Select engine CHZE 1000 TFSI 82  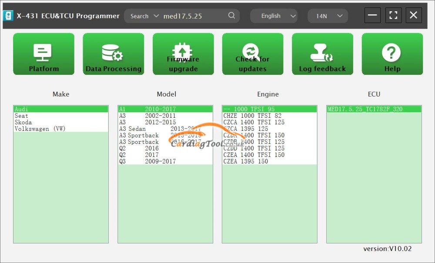270,116
